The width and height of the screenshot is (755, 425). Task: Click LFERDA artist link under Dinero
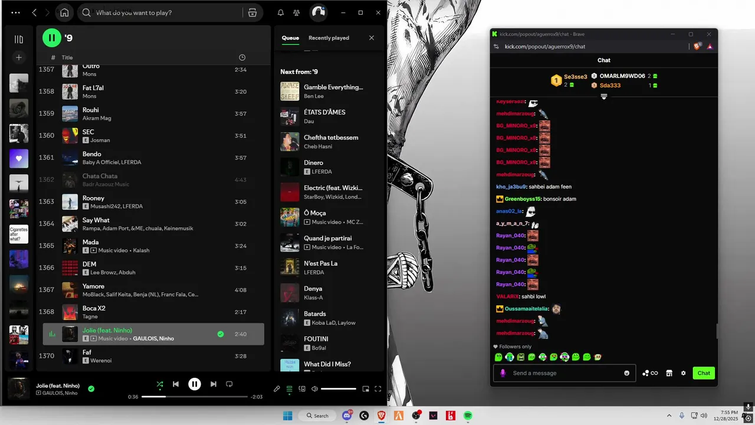click(x=322, y=172)
